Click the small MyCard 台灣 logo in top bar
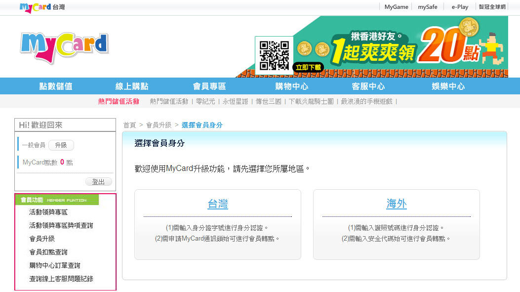520x292 pixels. coord(42,7)
